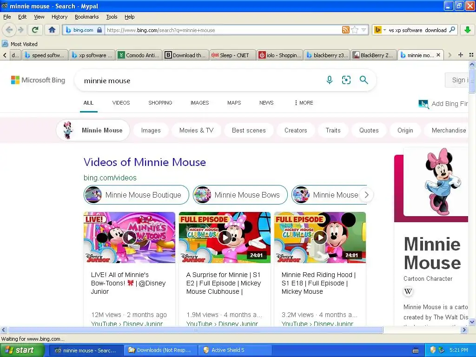Viewport: 476px width, 357px height.
Task: Switch to iolo - Shopping tab
Action: point(279,55)
